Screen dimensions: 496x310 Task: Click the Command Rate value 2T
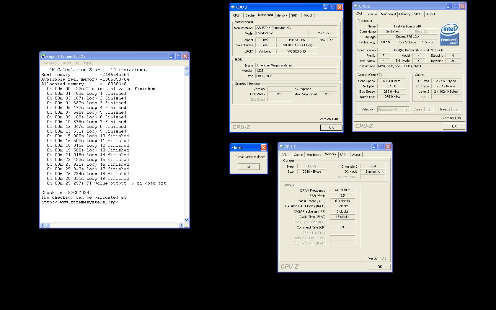tap(342, 227)
